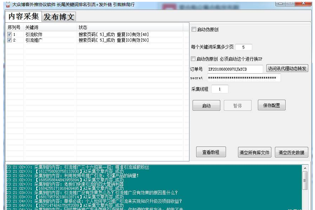
Task: Minimize the application window
Action: (x=280, y=3)
